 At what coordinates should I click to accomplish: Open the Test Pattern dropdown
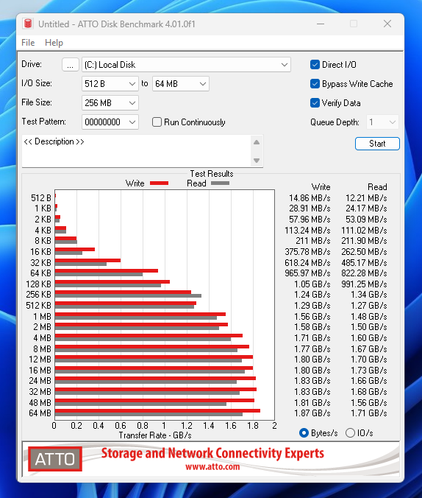click(110, 122)
